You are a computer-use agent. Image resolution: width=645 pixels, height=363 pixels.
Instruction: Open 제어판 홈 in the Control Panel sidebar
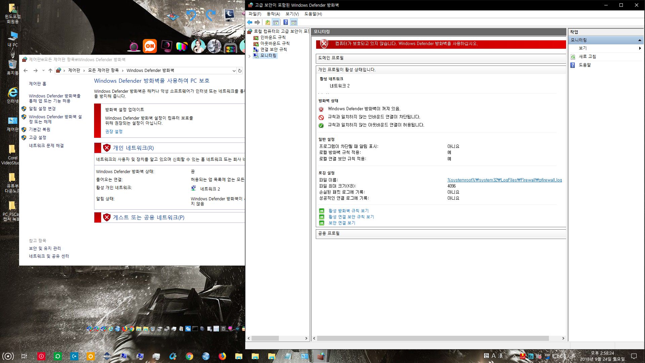point(38,84)
